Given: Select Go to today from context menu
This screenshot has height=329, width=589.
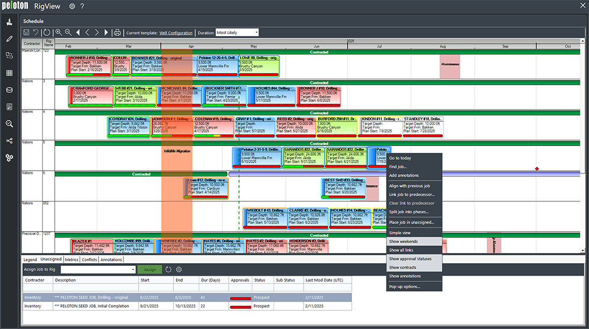Looking at the screenshot, I should [x=400, y=158].
